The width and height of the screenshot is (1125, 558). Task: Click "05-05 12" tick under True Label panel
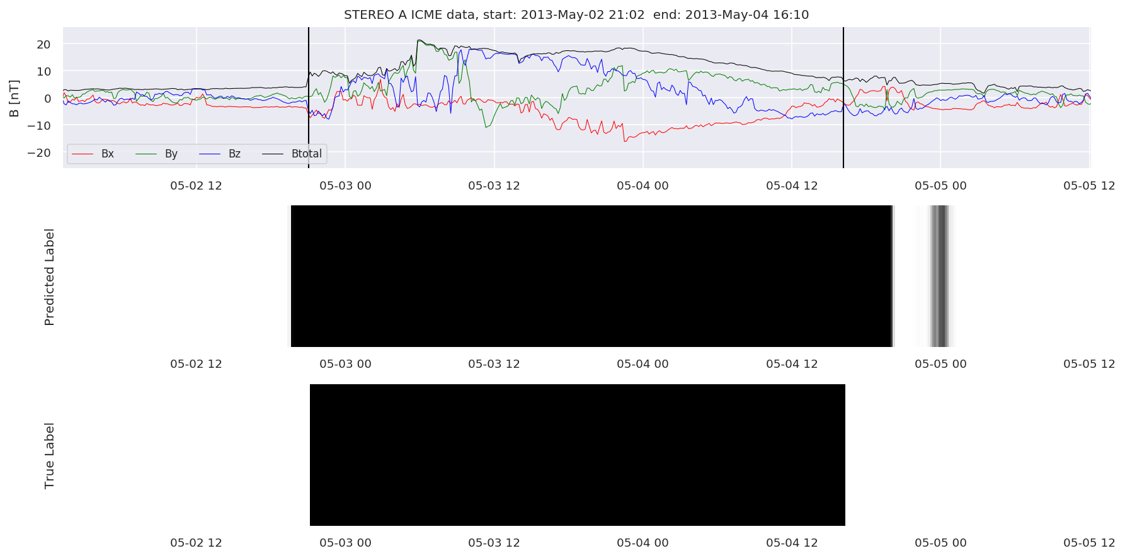[1089, 543]
